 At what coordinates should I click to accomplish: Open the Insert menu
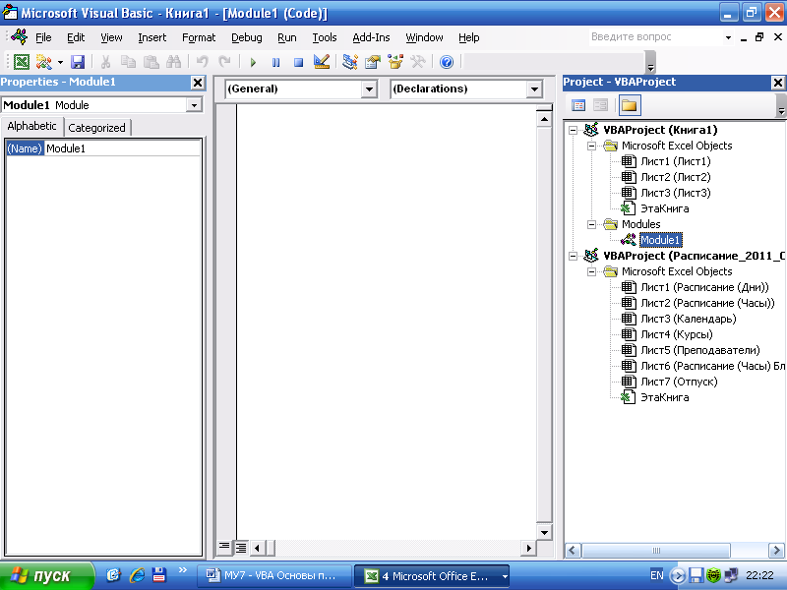(152, 37)
